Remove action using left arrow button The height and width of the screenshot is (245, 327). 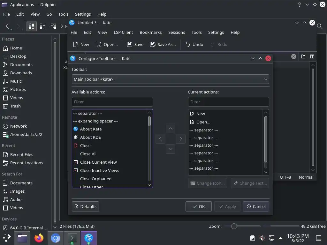[160, 139]
